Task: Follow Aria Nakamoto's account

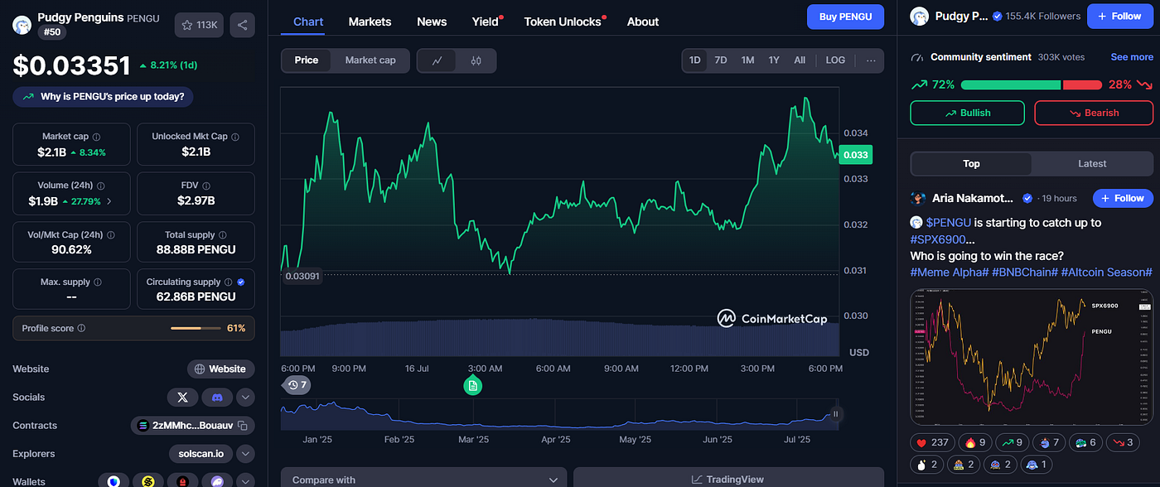Action: (x=1123, y=198)
